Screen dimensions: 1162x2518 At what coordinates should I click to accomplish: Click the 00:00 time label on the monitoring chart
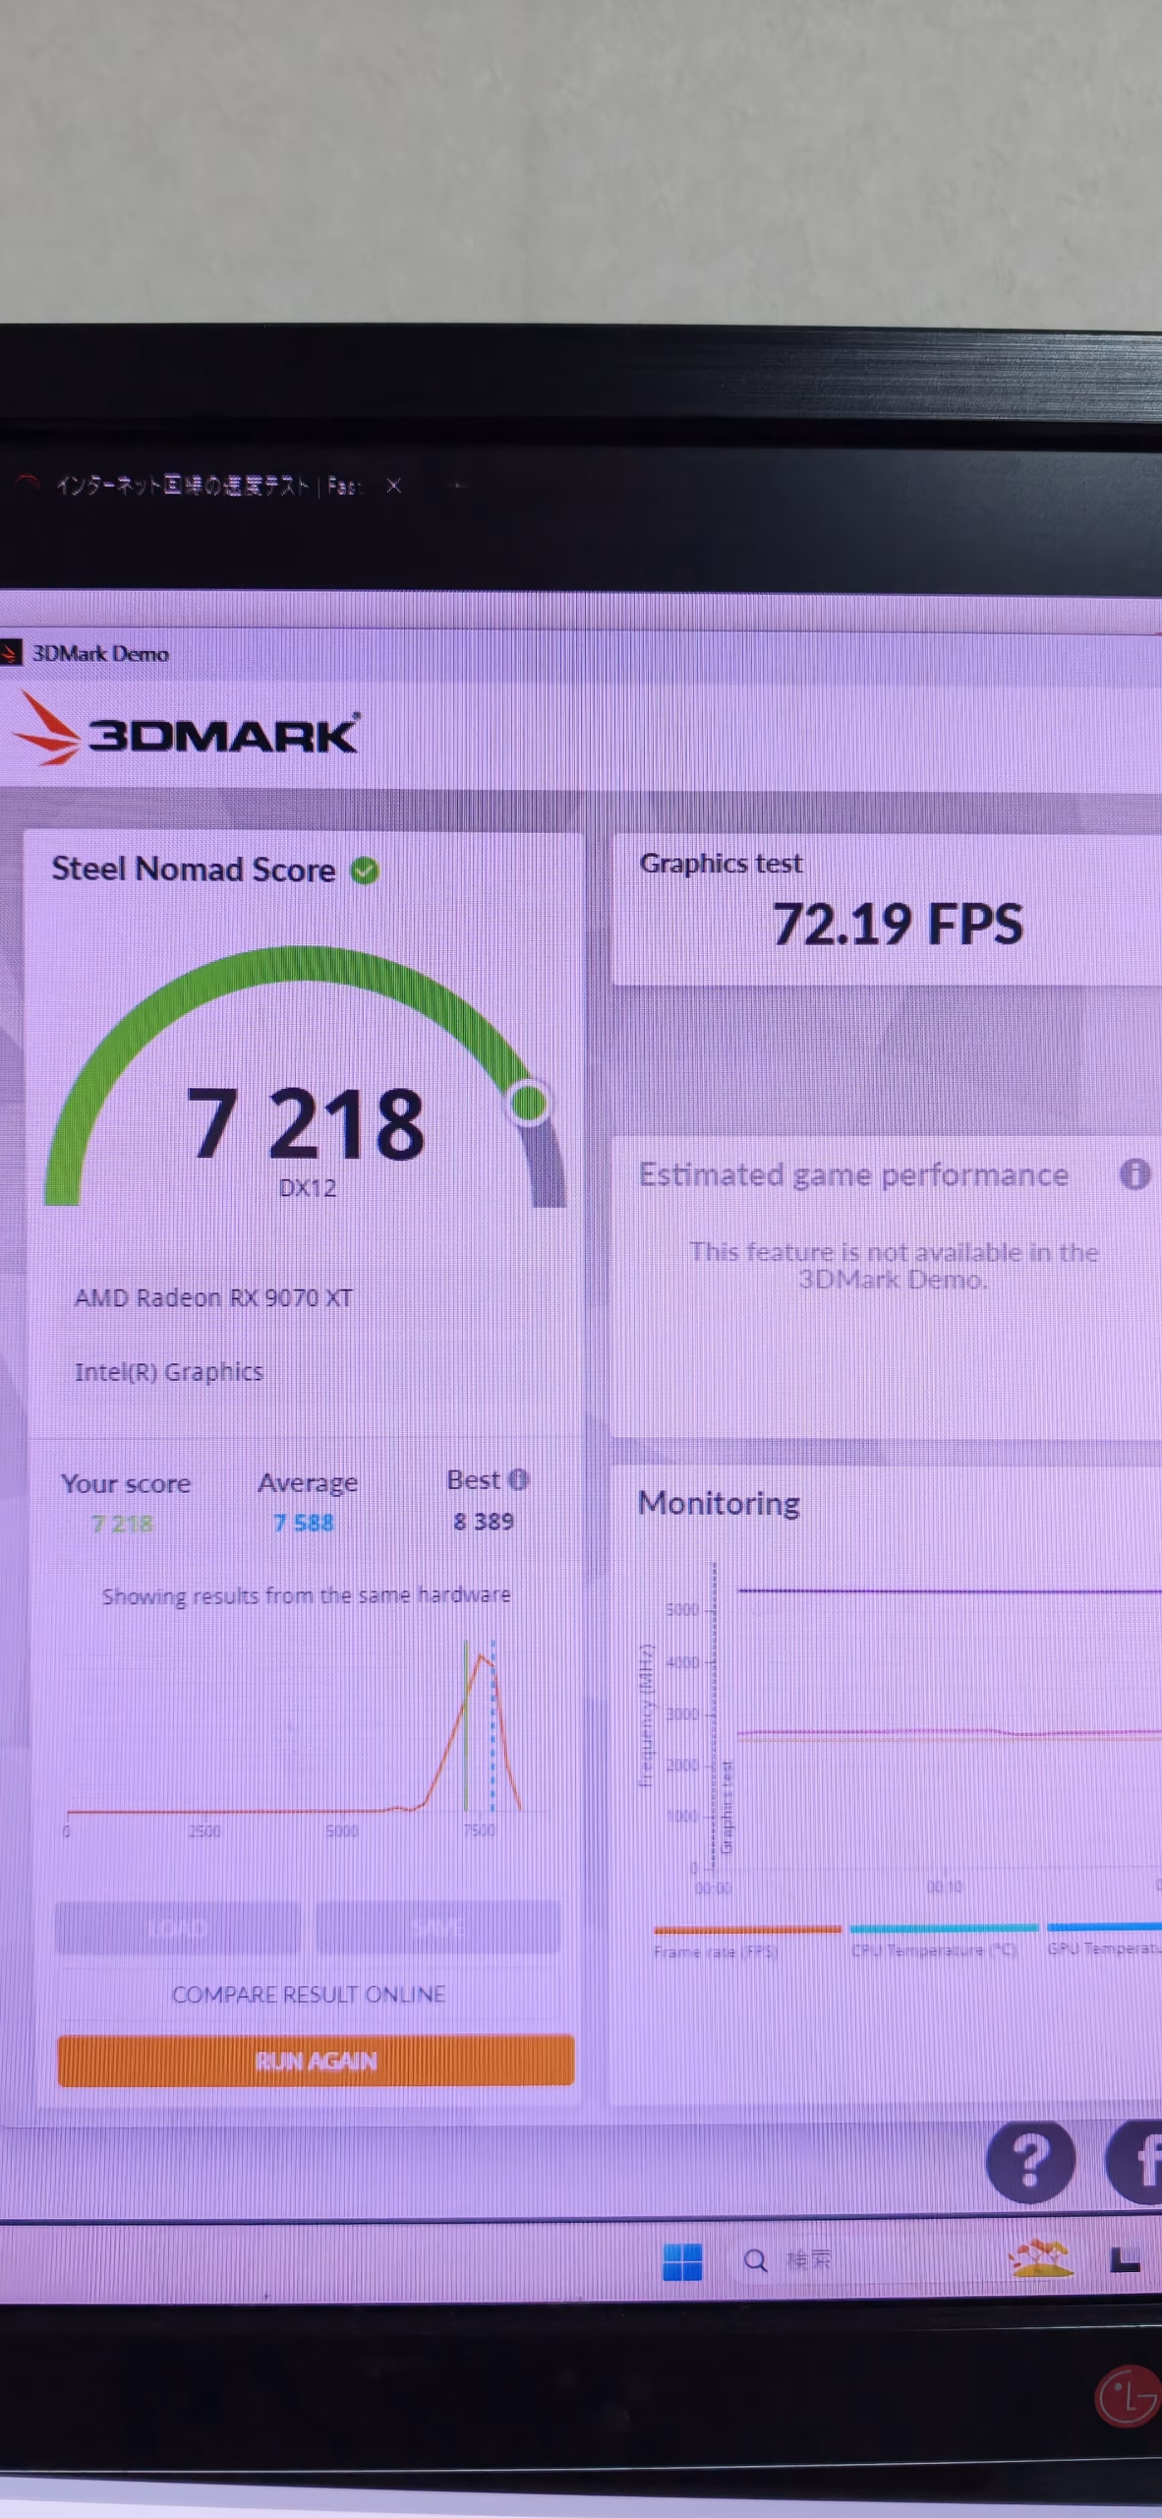tap(713, 1888)
